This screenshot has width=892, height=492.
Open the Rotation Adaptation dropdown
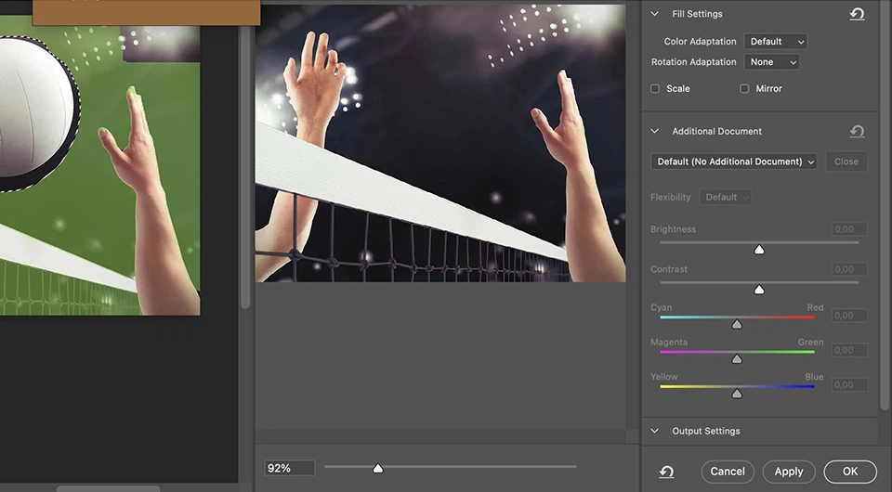click(x=772, y=62)
